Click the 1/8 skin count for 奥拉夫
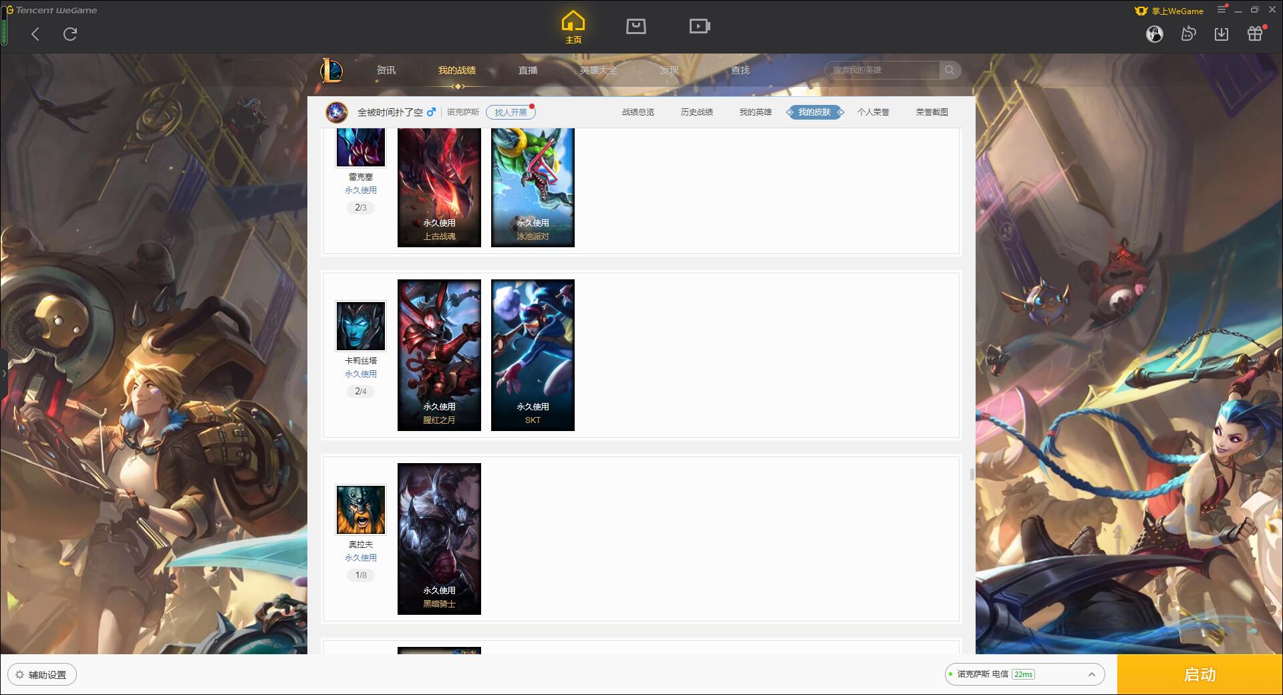This screenshot has width=1283, height=695. click(x=361, y=575)
